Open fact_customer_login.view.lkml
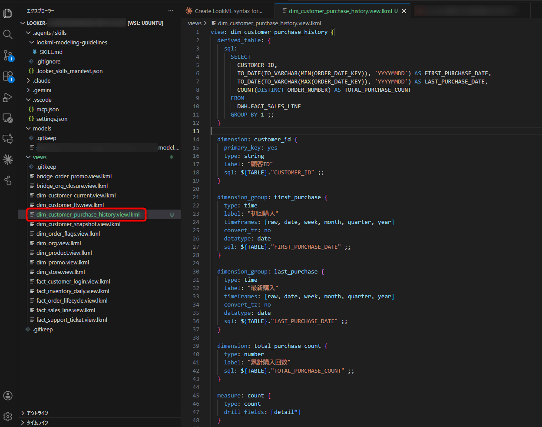This screenshot has height=427, width=542. coord(99,281)
